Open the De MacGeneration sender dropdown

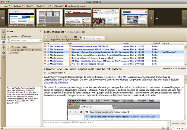(56, 73)
